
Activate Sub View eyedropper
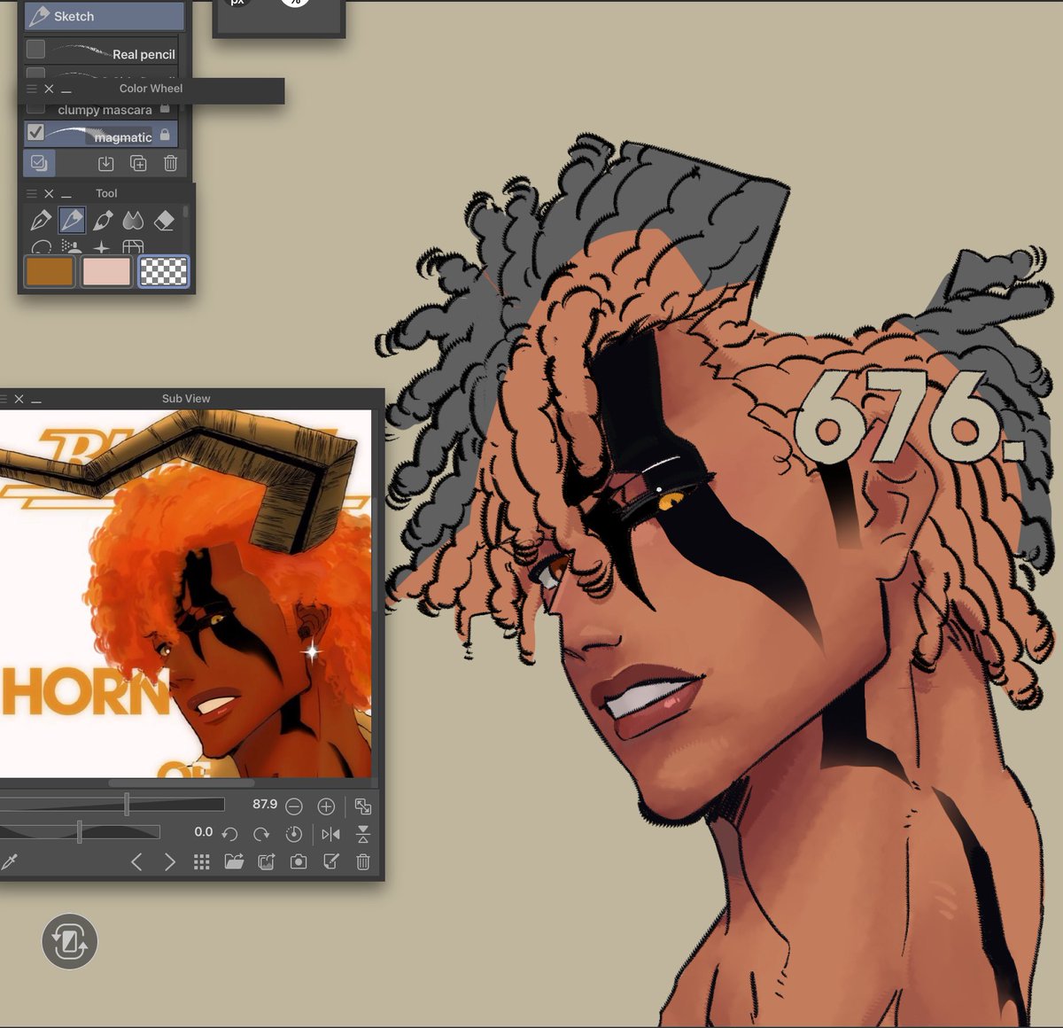tap(10, 861)
